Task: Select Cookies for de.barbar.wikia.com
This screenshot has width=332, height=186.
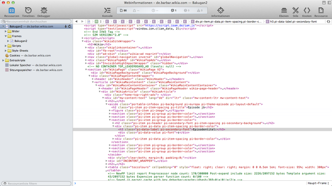Action: [30, 55]
